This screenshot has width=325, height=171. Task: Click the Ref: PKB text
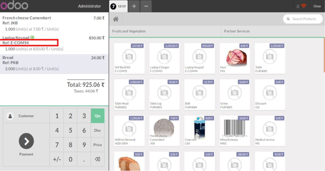[x=10, y=63]
